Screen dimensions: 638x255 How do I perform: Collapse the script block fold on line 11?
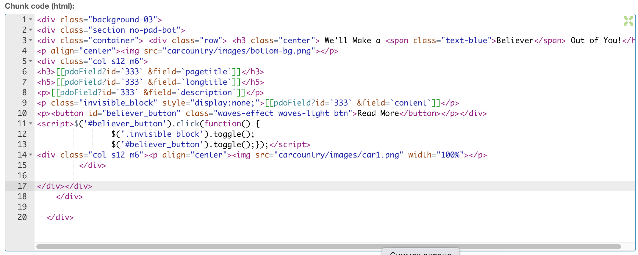coord(31,124)
